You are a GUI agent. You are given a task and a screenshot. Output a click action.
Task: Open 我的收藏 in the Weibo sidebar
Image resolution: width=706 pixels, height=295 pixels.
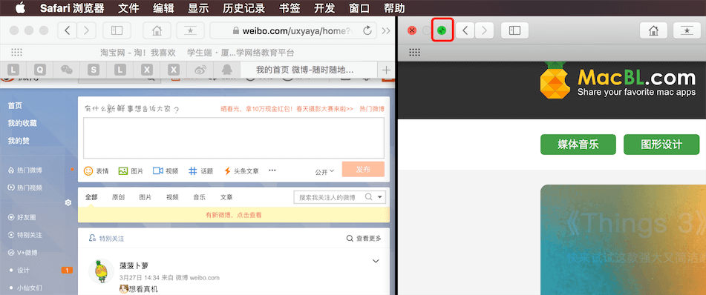[x=22, y=123]
